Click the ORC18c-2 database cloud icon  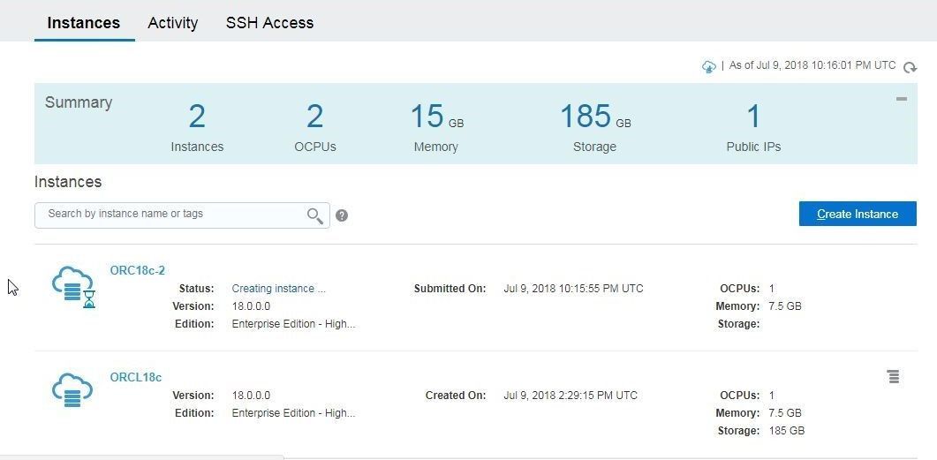tap(74, 287)
